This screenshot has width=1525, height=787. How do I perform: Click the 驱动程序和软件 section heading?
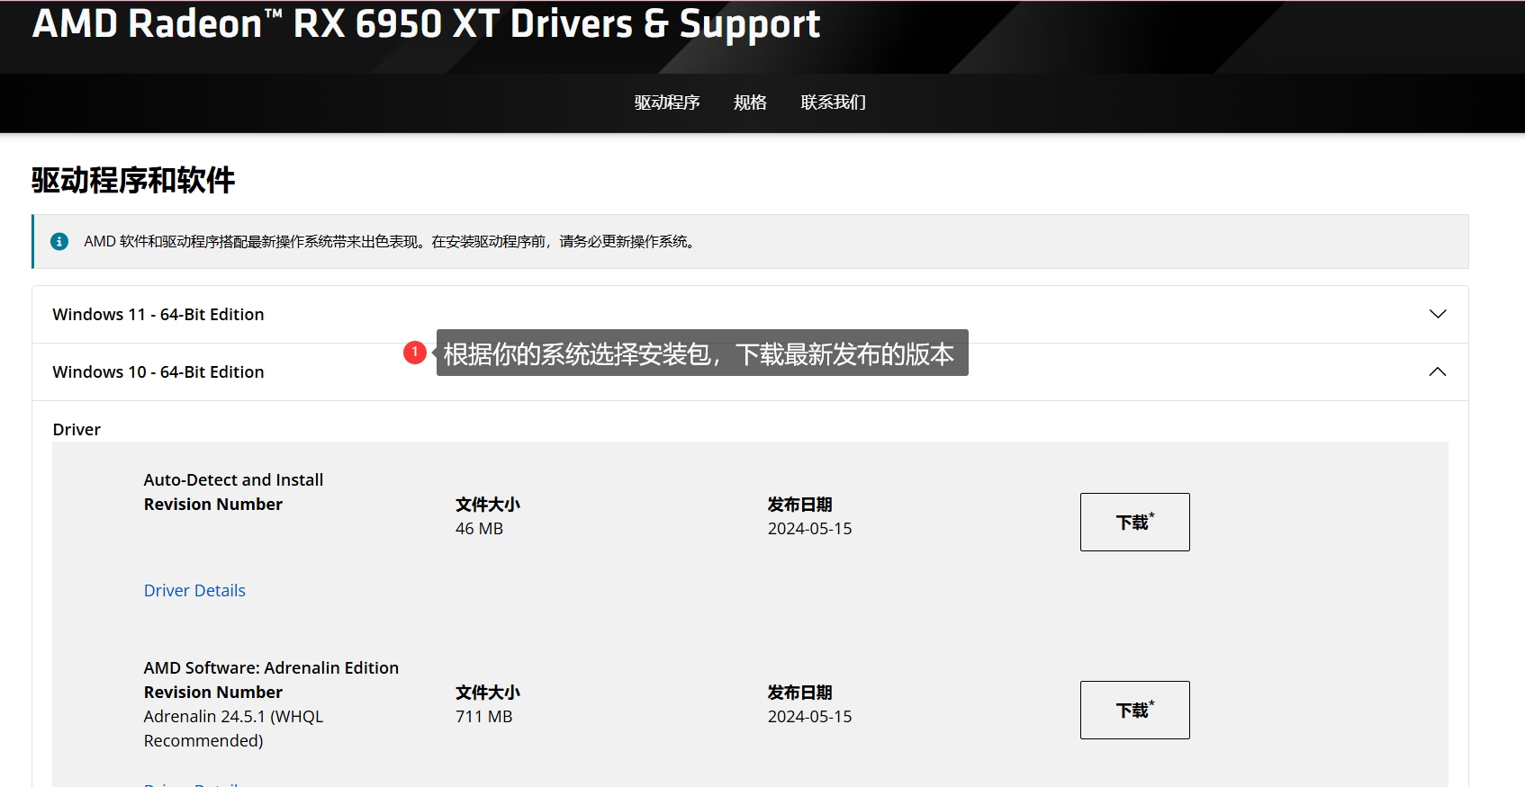click(133, 180)
